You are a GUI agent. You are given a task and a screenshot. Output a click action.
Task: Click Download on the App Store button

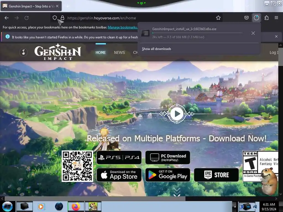click(x=119, y=175)
